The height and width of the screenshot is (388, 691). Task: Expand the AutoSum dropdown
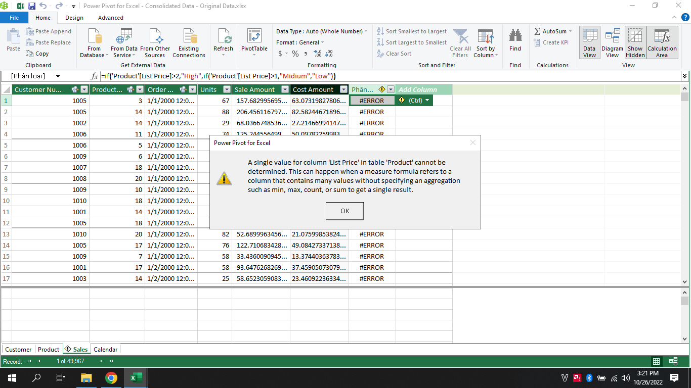pyautogui.click(x=570, y=31)
